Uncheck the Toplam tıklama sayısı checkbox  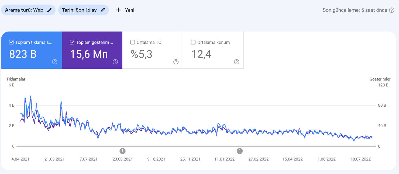11,42
